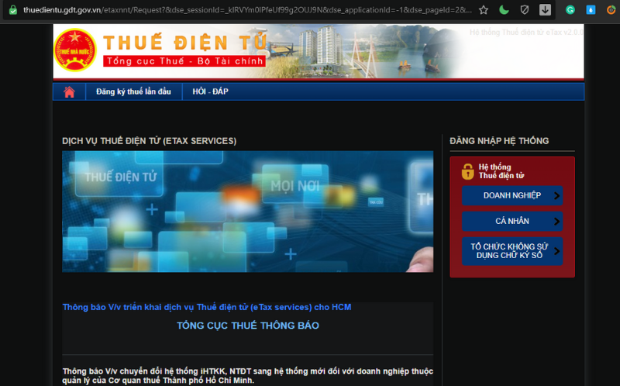Click the DOANH NGHIỆP login button
Screen dimensions: 620x386
(512, 195)
